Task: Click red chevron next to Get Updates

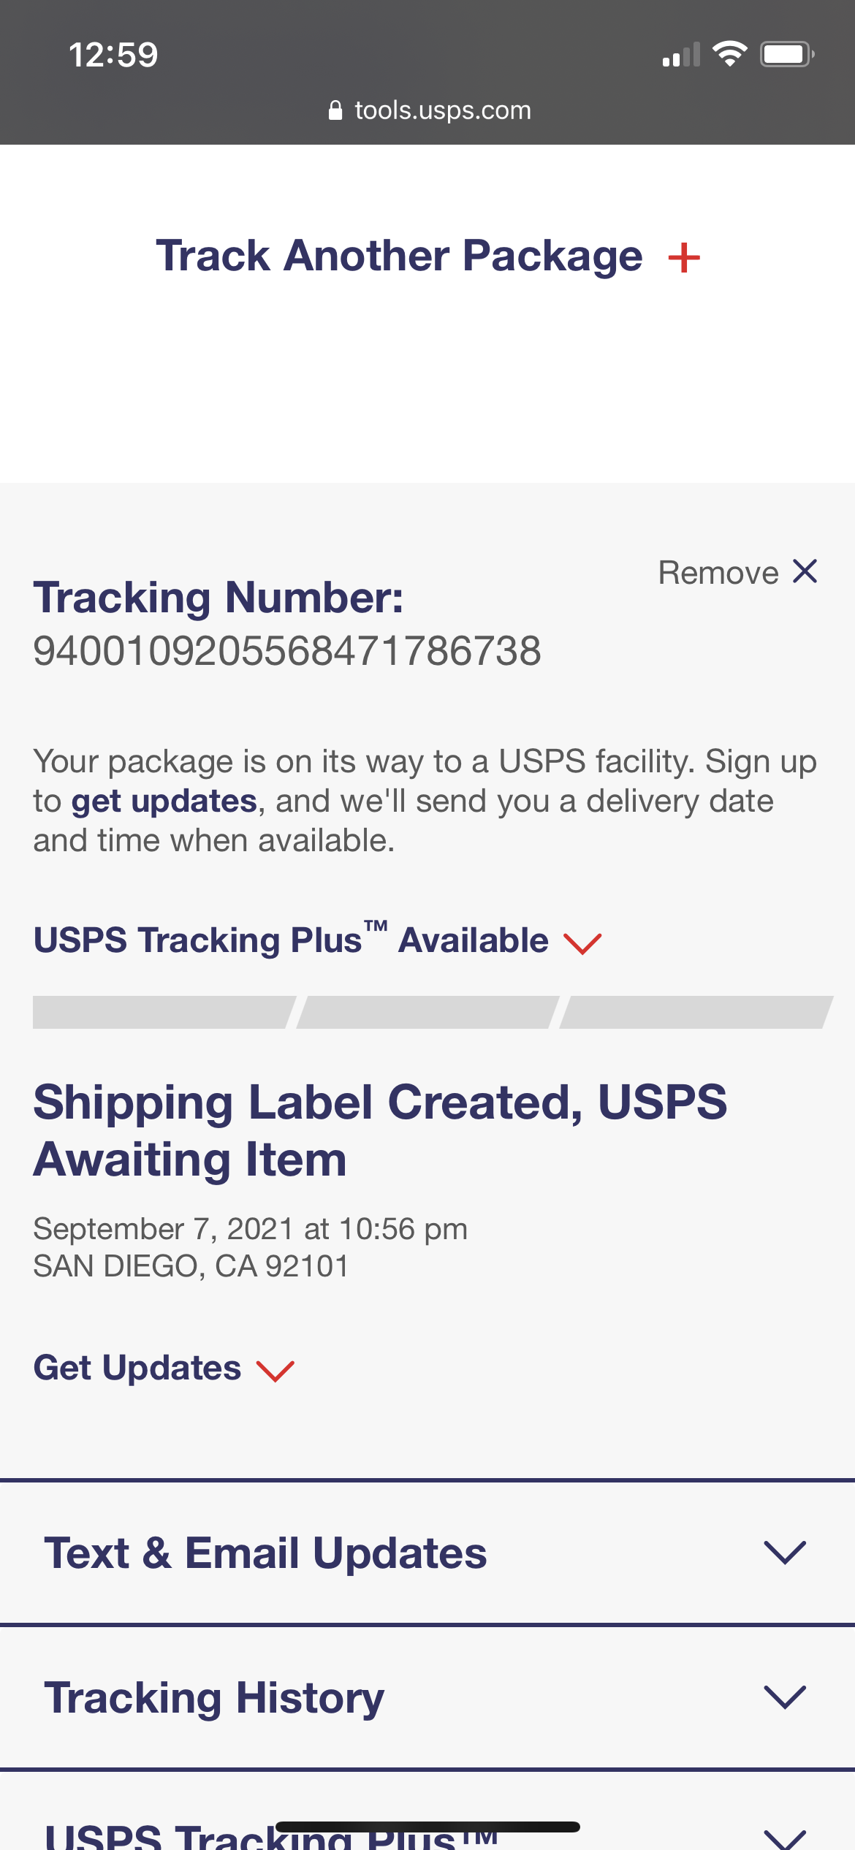Action: coord(275,1371)
